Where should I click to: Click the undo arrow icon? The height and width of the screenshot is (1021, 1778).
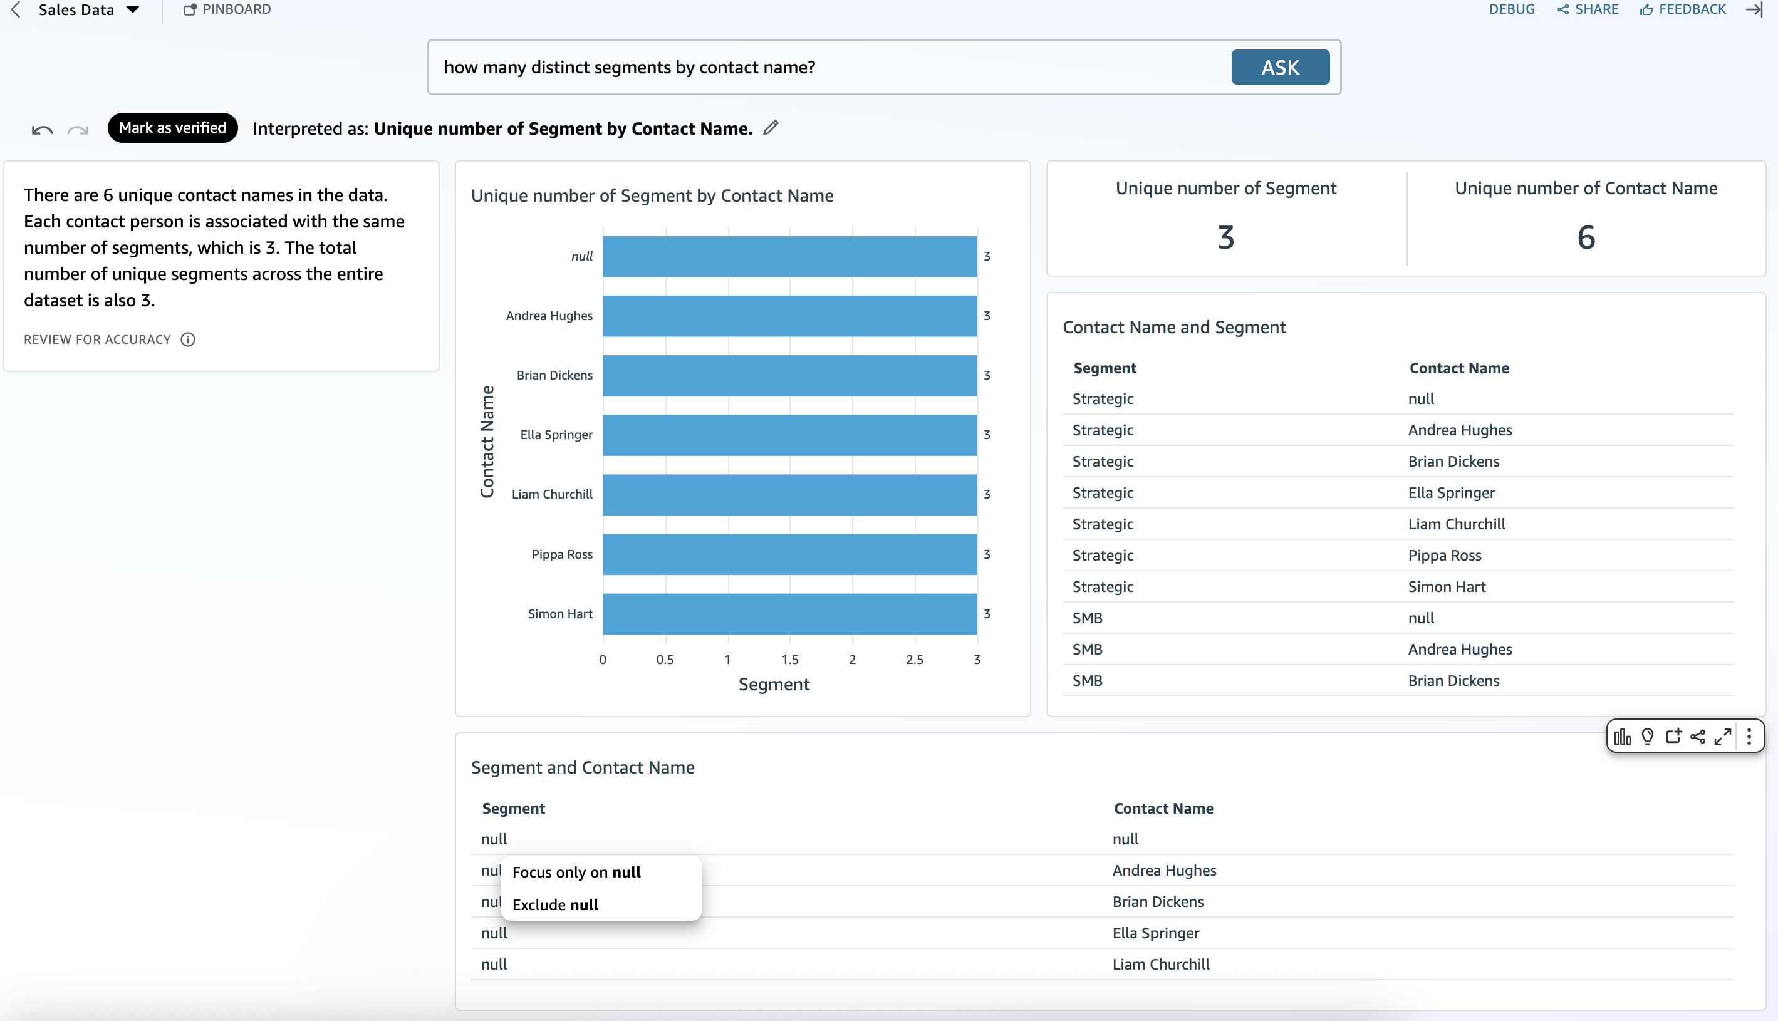tap(42, 130)
